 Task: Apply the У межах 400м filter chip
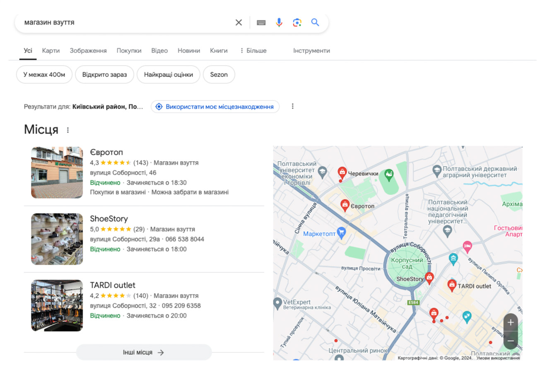[x=44, y=74]
